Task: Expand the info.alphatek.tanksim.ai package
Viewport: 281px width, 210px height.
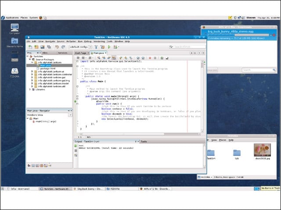Action: coord(32,71)
